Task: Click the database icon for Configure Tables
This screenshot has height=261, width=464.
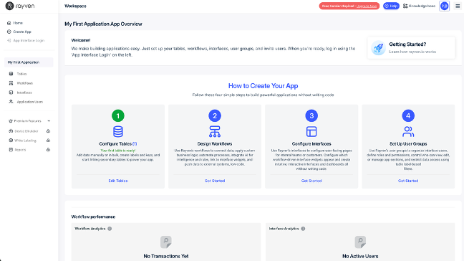Action: tap(117, 131)
